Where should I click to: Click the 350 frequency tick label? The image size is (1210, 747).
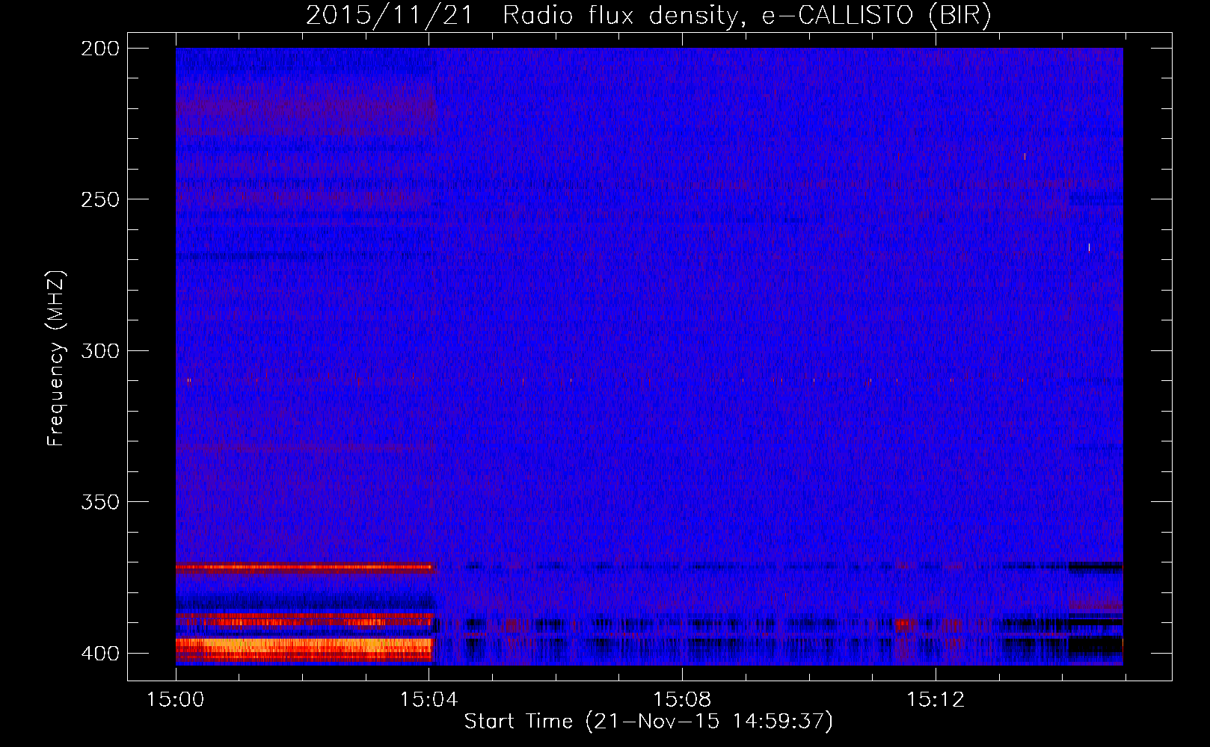coord(100,502)
